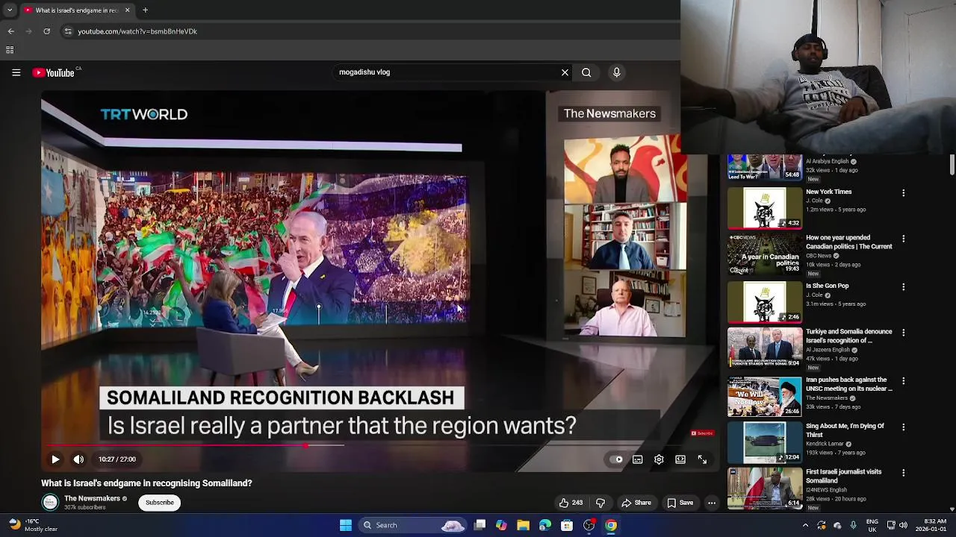Open Microsoft Edge from taskbar
This screenshot has width=956, height=537.
click(x=545, y=525)
